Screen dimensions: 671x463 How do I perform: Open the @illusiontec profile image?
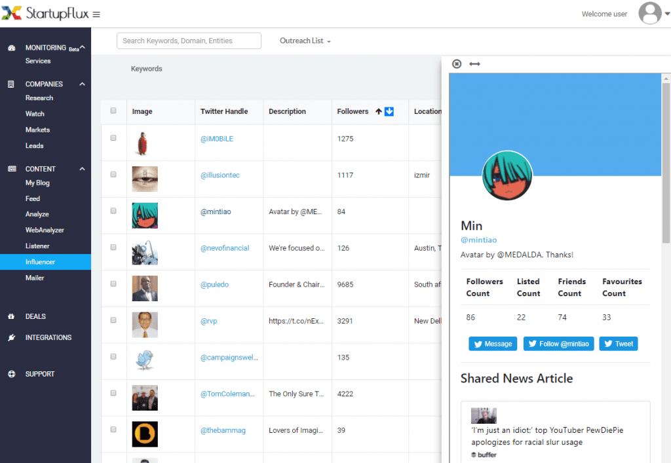145,179
